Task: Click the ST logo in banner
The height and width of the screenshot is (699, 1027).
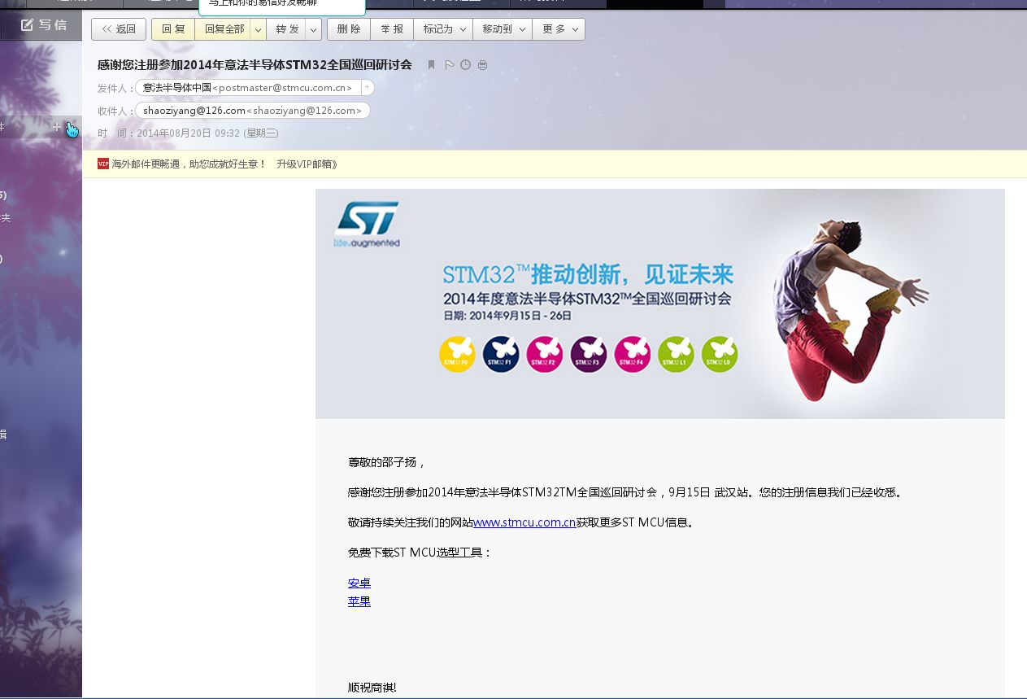Action: pos(367,224)
